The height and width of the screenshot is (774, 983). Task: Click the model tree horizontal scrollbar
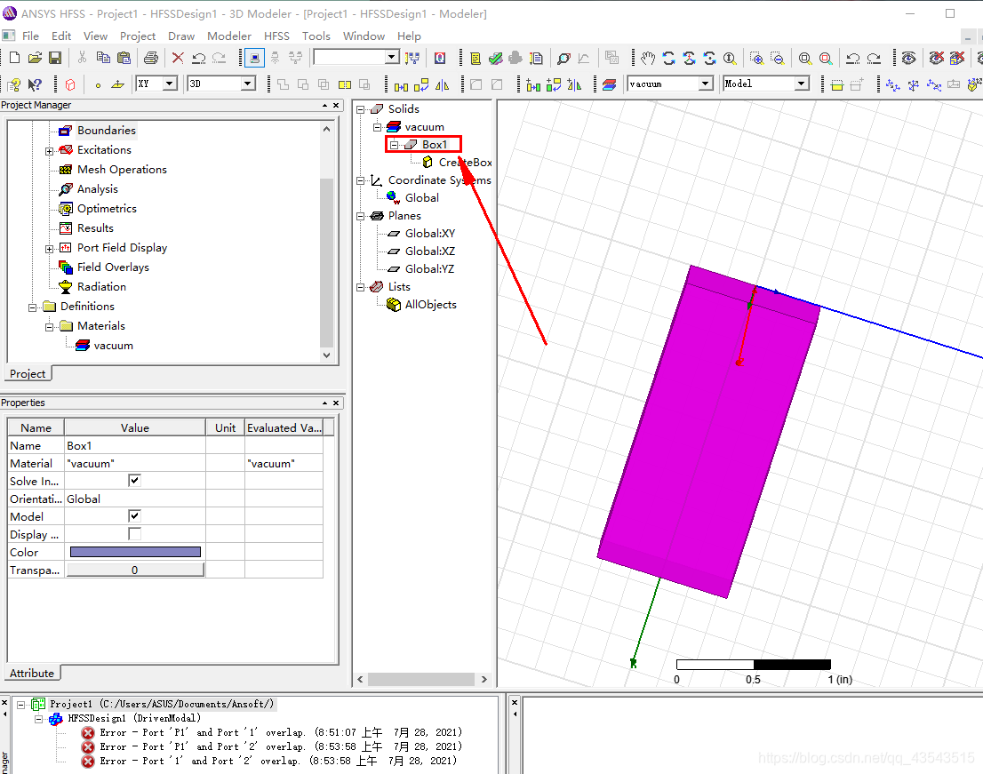click(x=421, y=680)
